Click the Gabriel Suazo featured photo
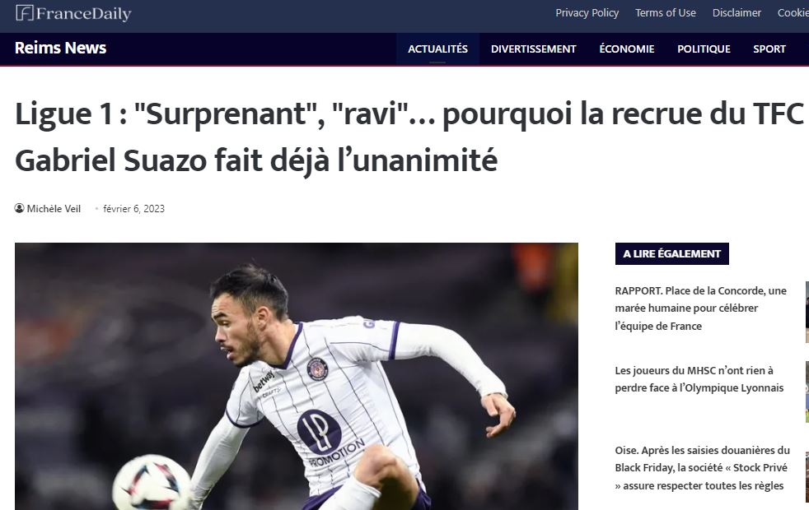The width and height of the screenshot is (809, 510). click(x=296, y=376)
